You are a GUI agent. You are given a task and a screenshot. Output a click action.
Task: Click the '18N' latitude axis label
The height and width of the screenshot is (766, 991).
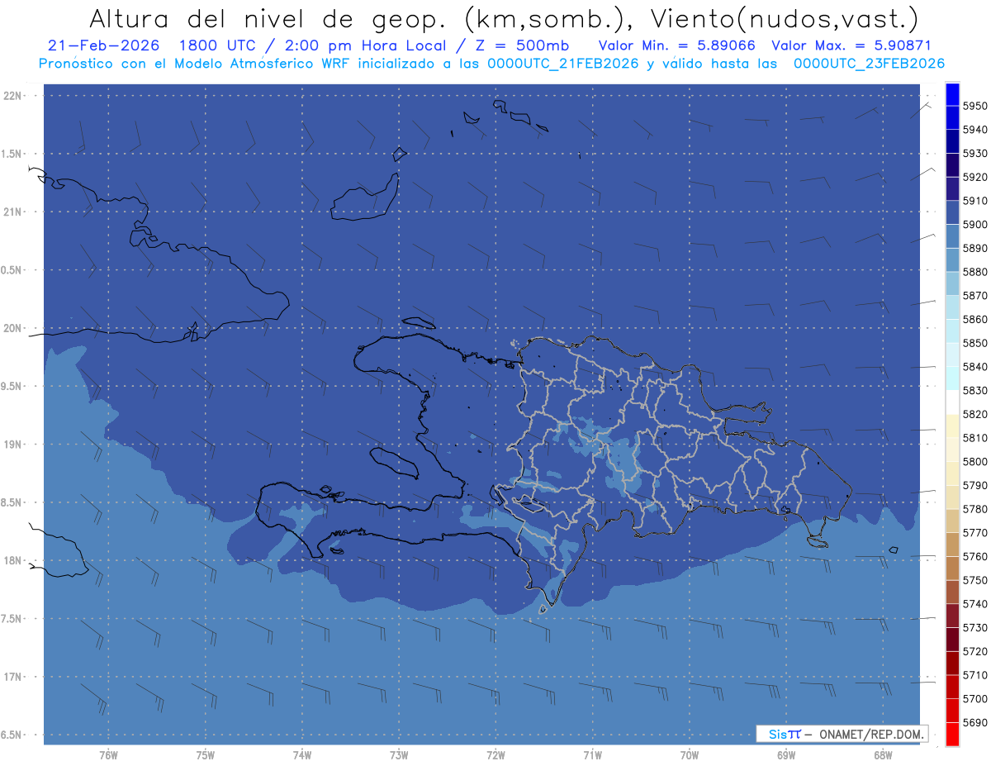pyautogui.click(x=13, y=560)
